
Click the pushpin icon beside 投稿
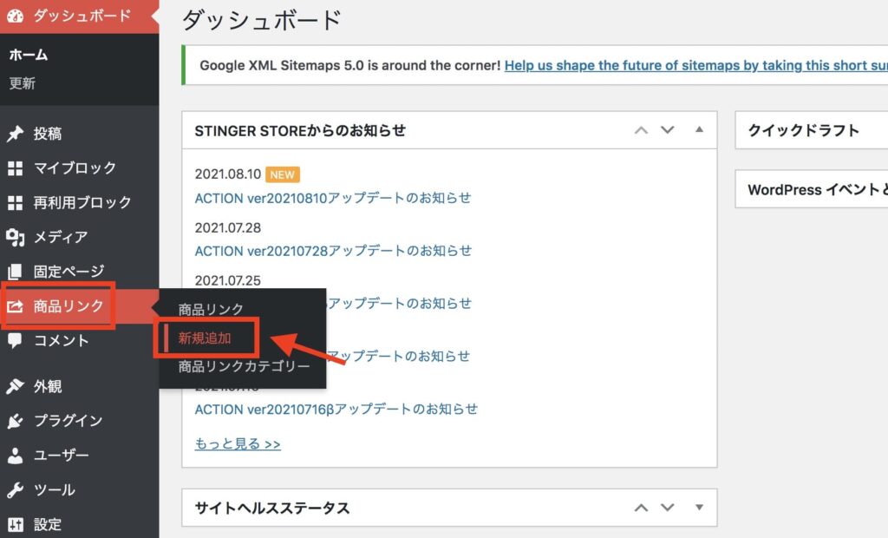tap(16, 134)
